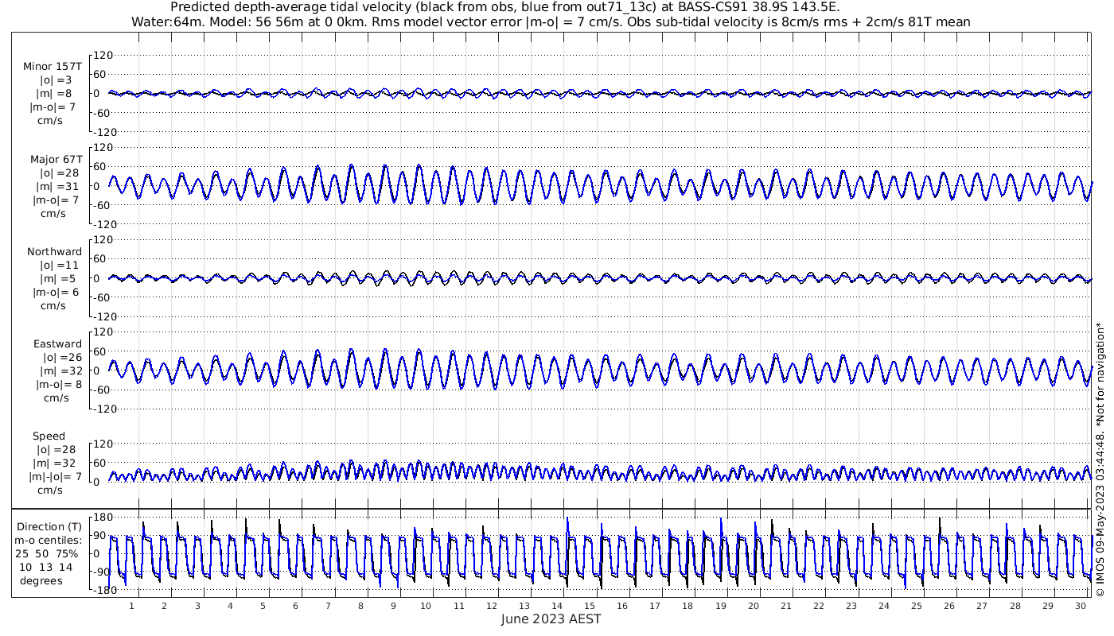Image resolution: width=1114 pixels, height=636 pixels.
Task: Click x-axis date label '25'
Action: [917, 607]
